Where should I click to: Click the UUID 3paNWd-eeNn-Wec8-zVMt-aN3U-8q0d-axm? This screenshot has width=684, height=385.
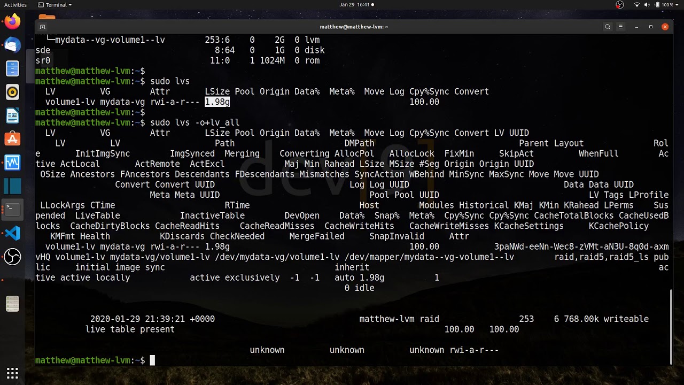[581, 247]
